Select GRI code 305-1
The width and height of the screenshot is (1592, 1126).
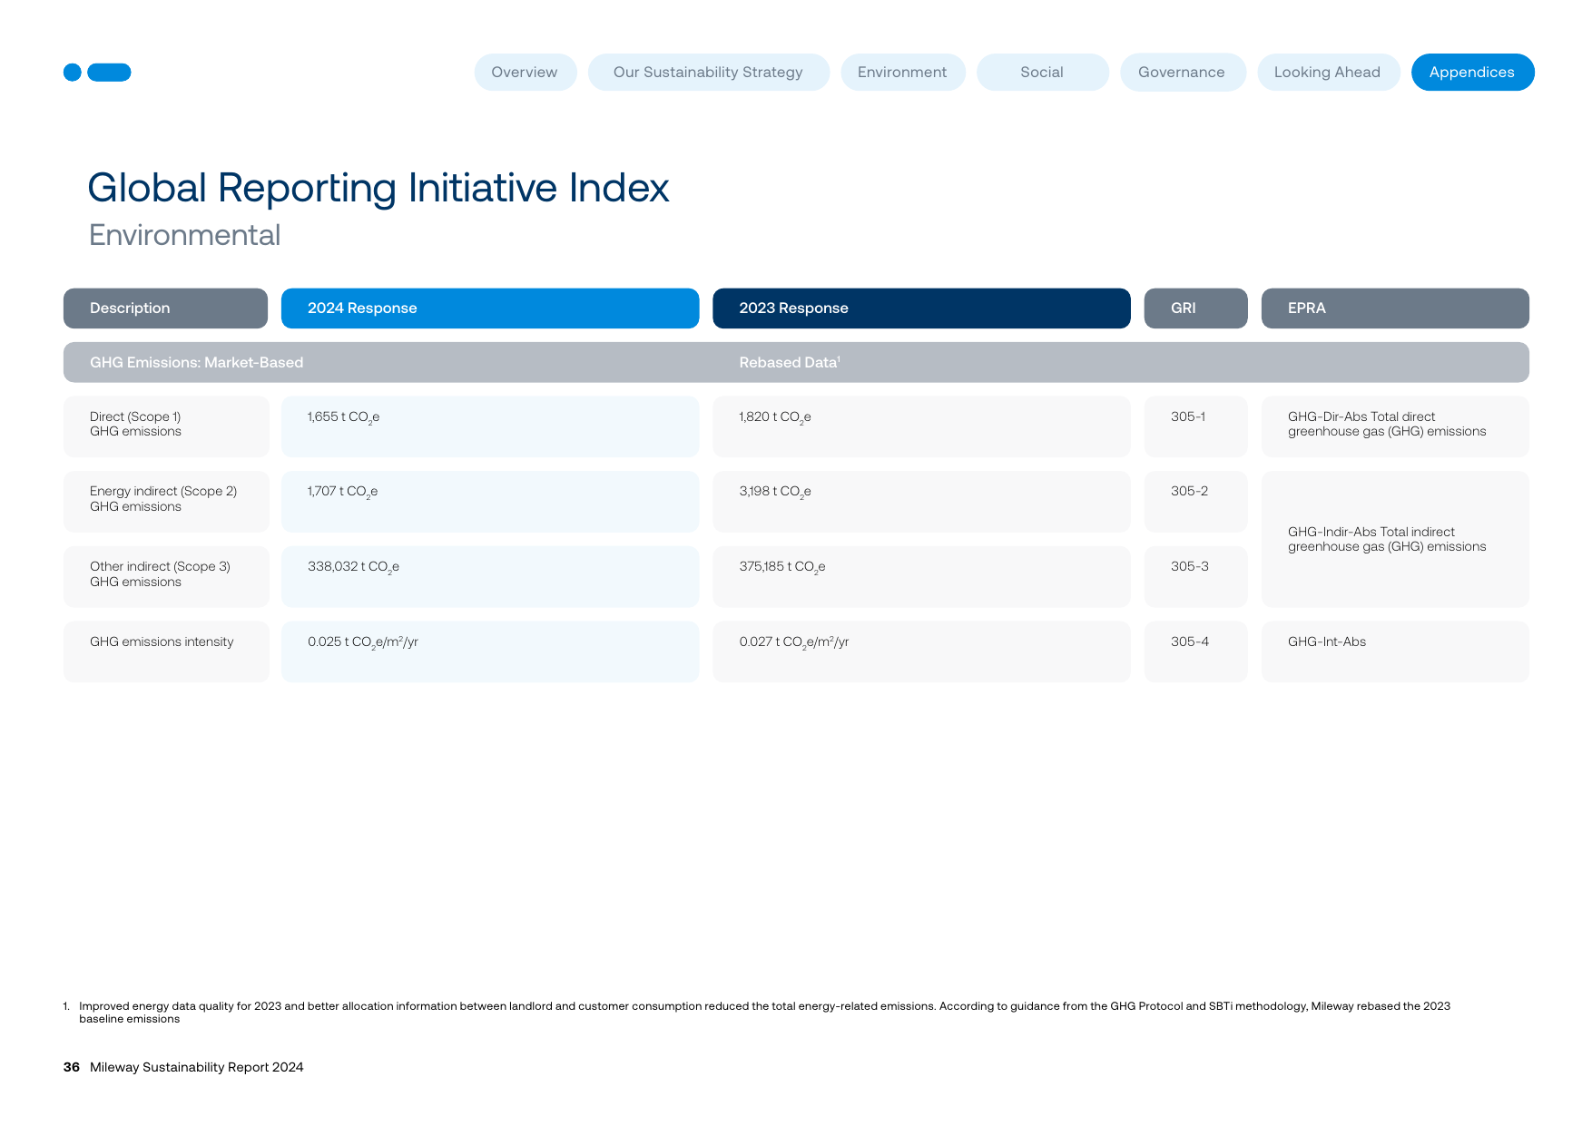coord(1188,416)
